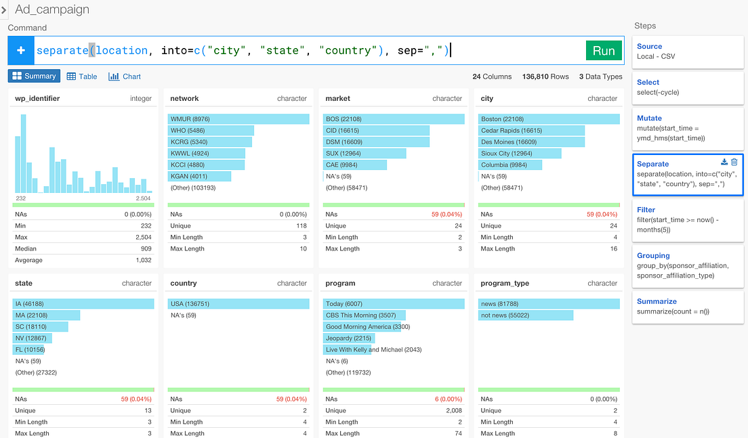Switch to the Summary tab
The width and height of the screenshot is (748, 438).
[34, 76]
